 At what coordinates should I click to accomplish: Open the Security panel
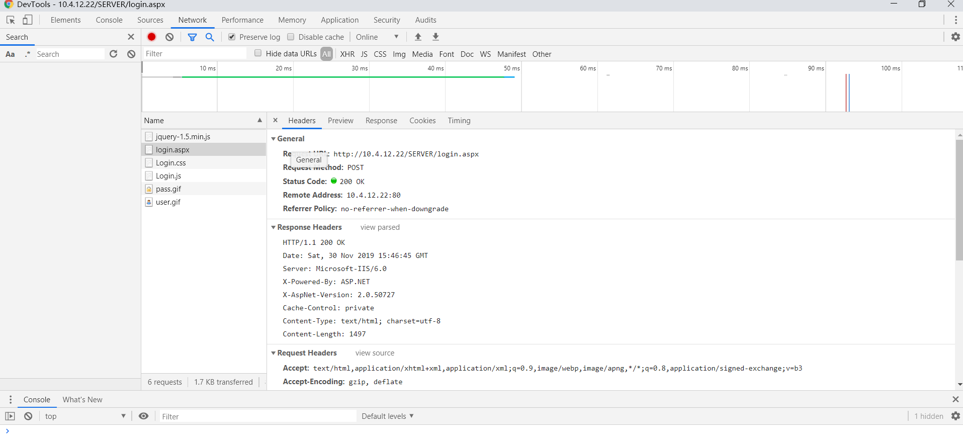387,20
